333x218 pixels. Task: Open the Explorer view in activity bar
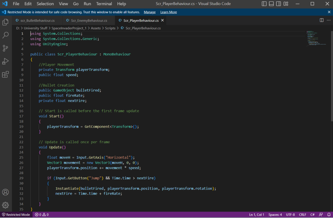click(x=6, y=22)
